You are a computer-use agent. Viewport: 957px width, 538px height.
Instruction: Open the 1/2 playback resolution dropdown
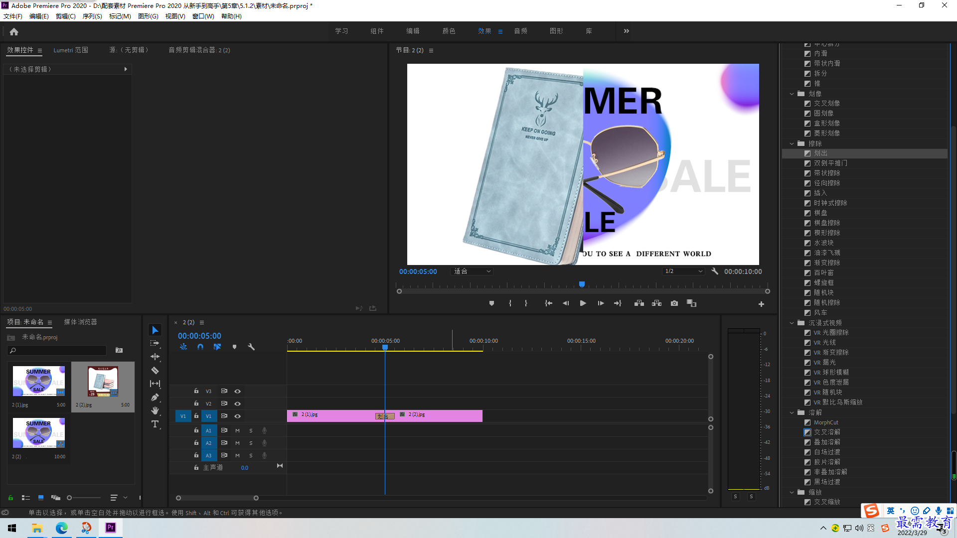(x=683, y=271)
